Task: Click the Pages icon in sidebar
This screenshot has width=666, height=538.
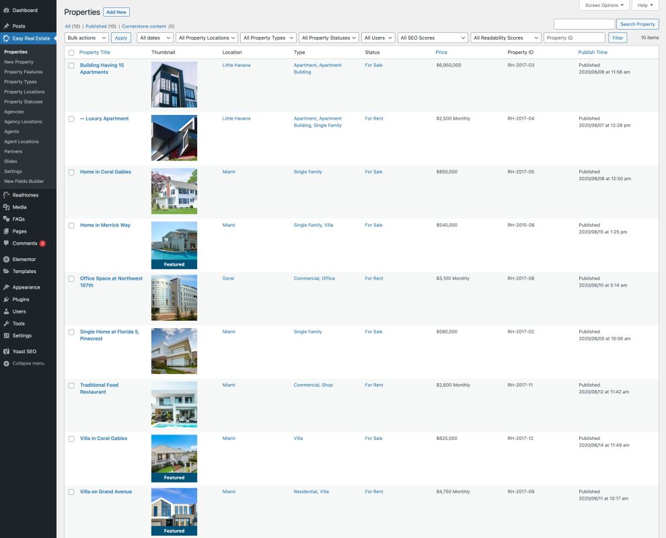Action: point(6,231)
